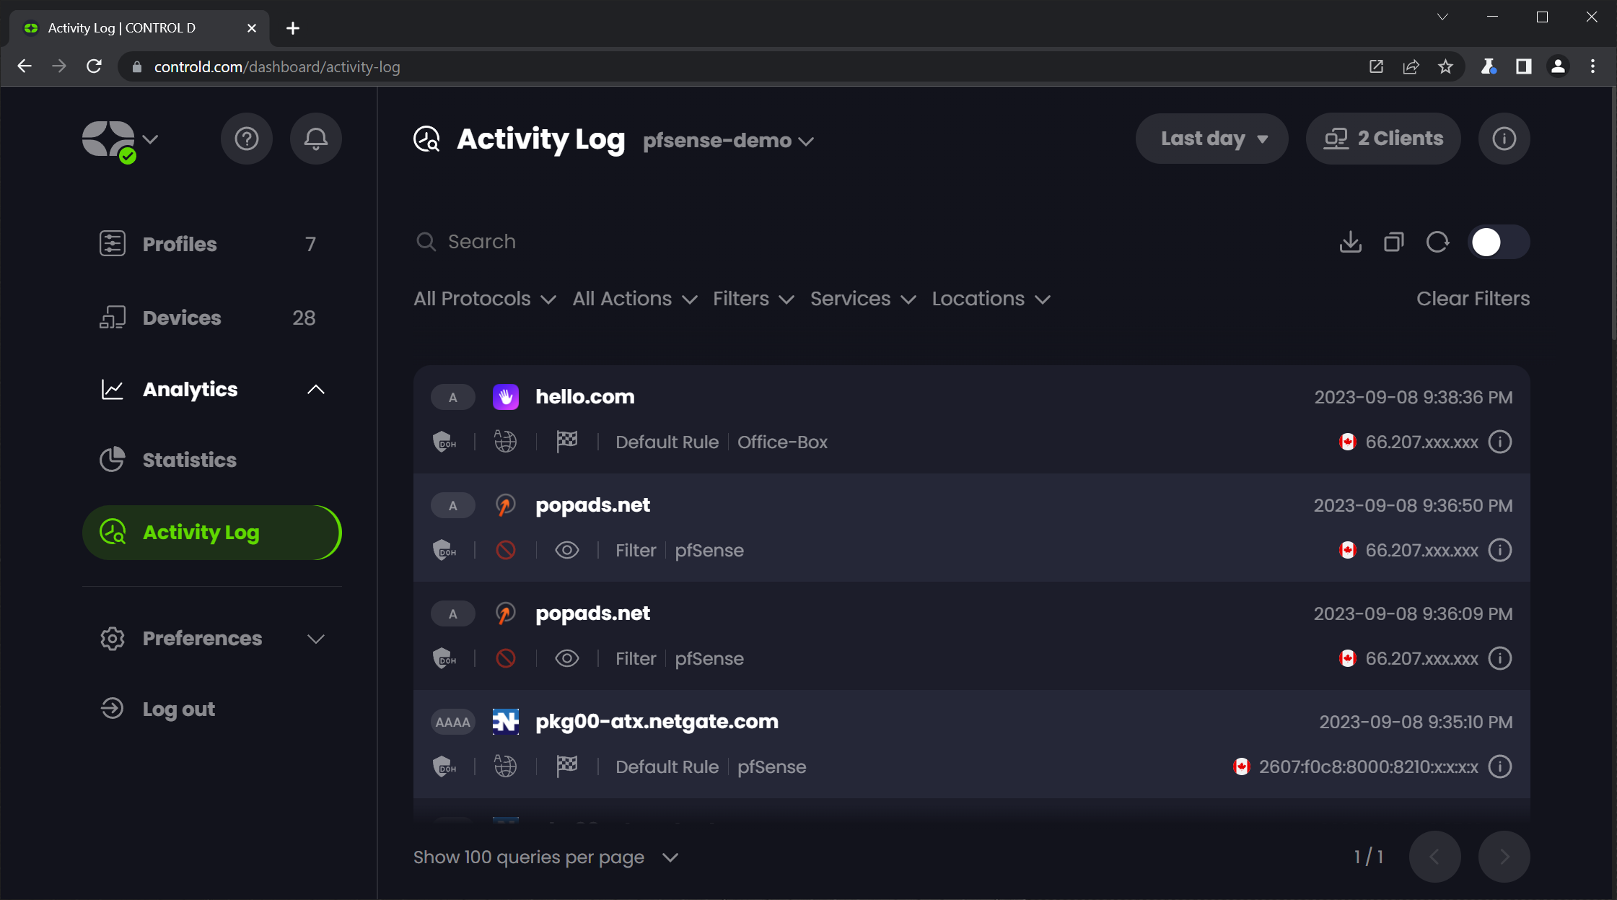The image size is (1617, 900).
Task: Click the copy/duplicate icon in toolbar
Action: 1393,242
